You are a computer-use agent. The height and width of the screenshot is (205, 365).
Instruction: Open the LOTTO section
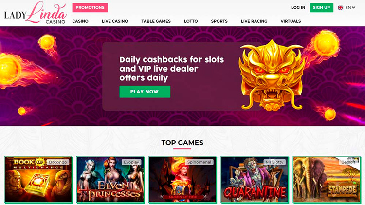pyautogui.click(x=191, y=21)
